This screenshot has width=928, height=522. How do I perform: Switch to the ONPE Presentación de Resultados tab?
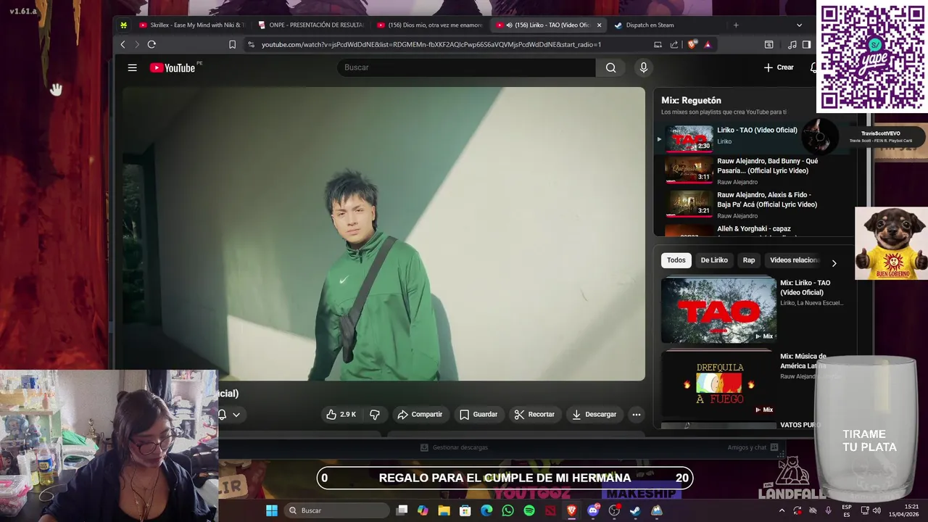coord(311,25)
